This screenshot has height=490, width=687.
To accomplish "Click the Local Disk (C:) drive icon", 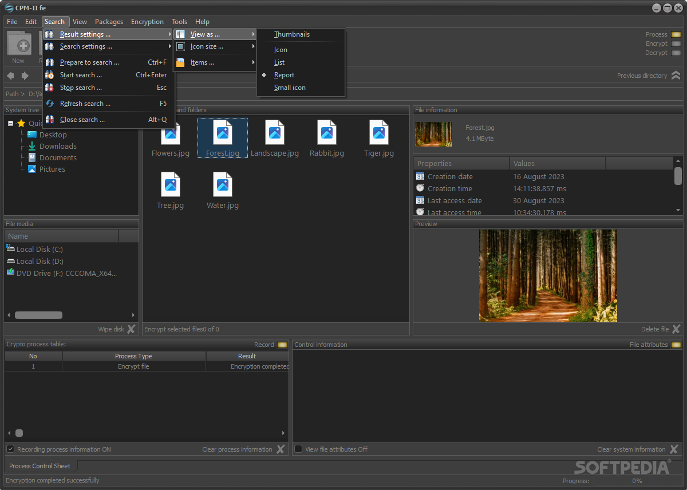I will point(10,248).
